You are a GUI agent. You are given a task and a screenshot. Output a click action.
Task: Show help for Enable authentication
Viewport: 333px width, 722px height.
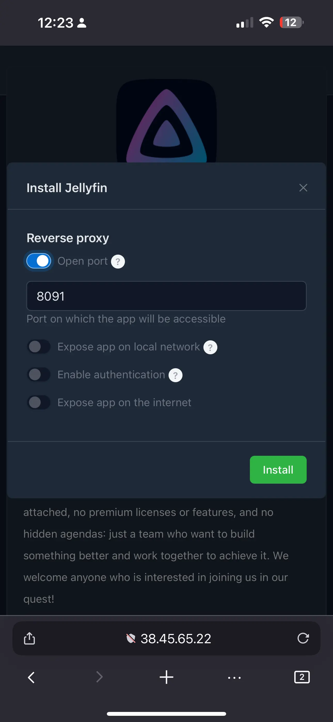pos(176,375)
